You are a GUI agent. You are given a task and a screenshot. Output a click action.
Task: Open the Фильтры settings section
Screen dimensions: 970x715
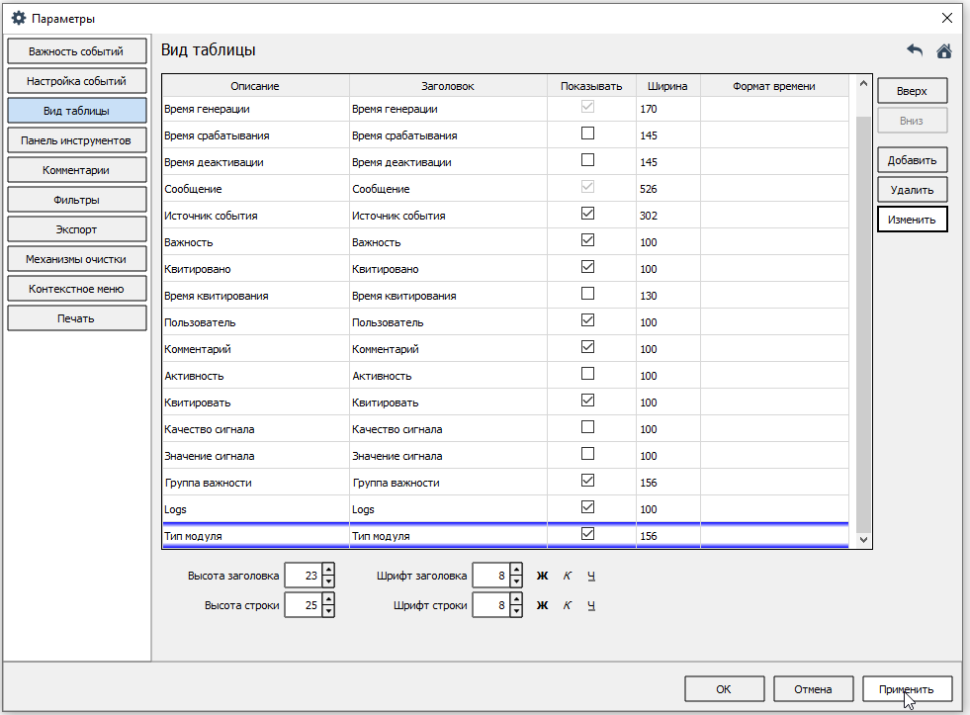coord(76,200)
